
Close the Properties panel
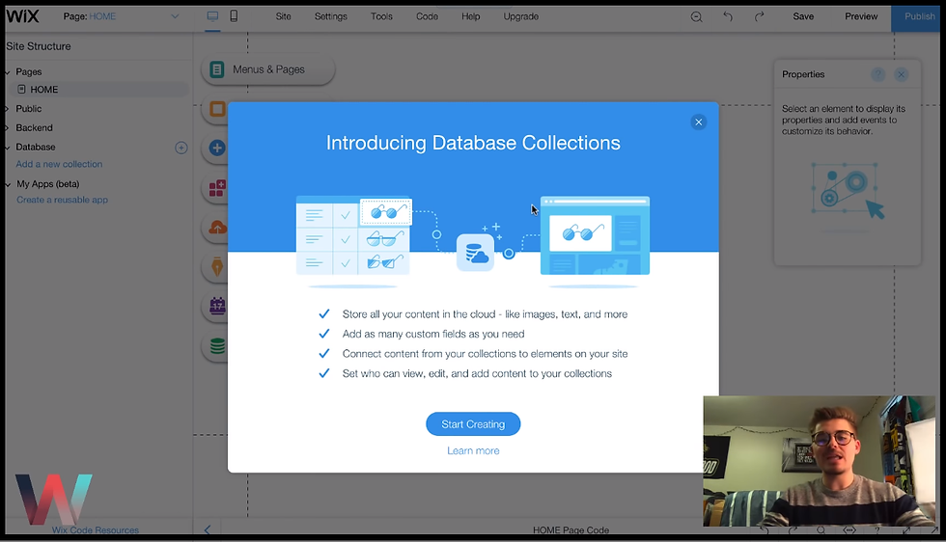pos(901,74)
